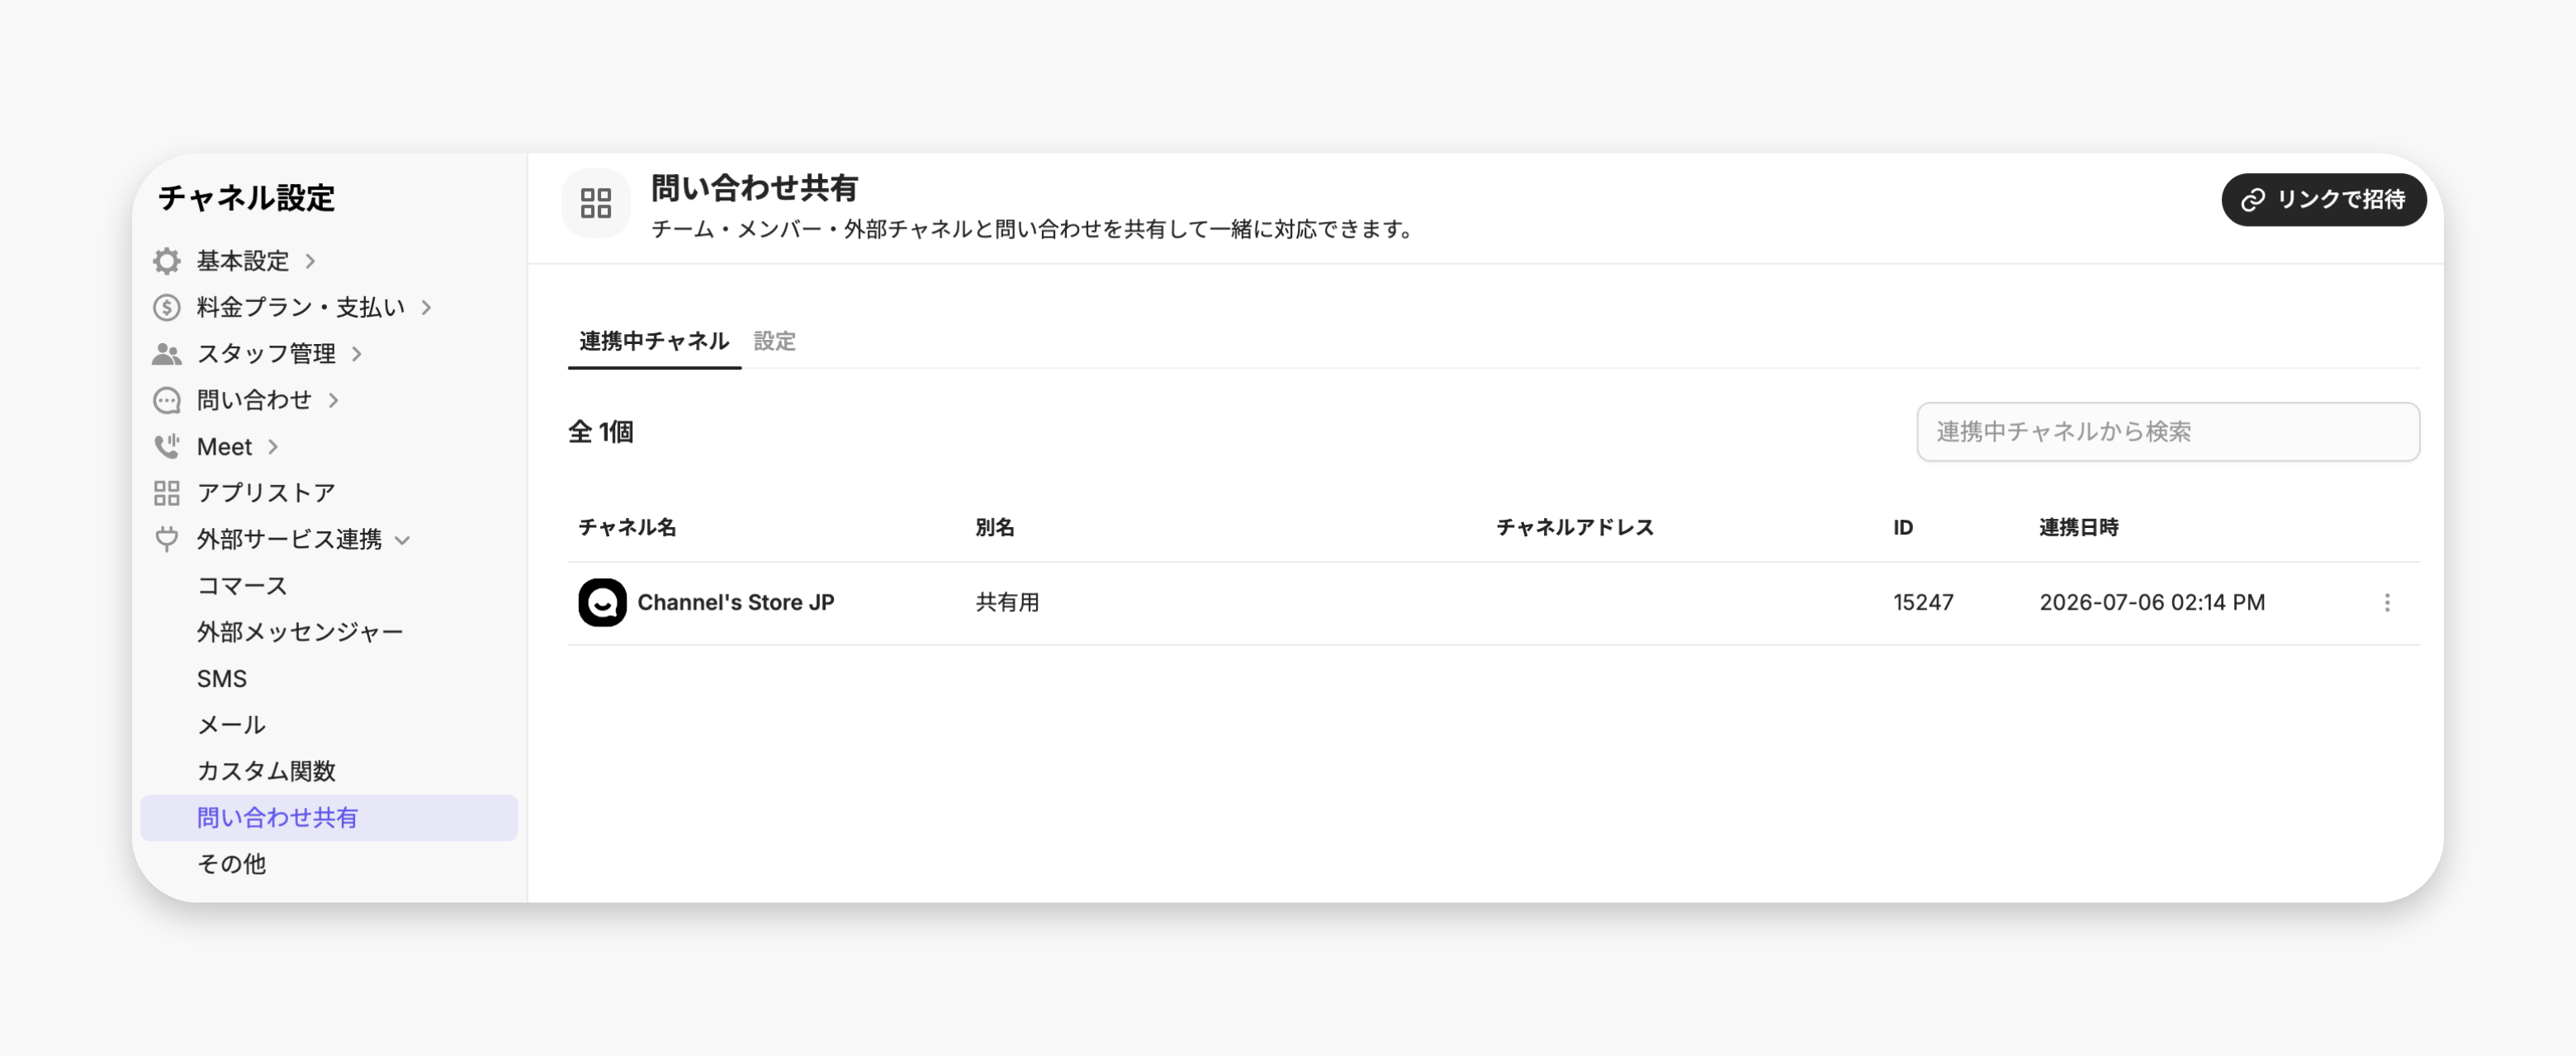Open 料金プラン・支払い in the sidebar
The width and height of the screenshot is (2576, 1056).
pos(301,307)
